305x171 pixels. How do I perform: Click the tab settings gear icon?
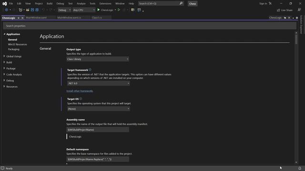pos(297,18)
